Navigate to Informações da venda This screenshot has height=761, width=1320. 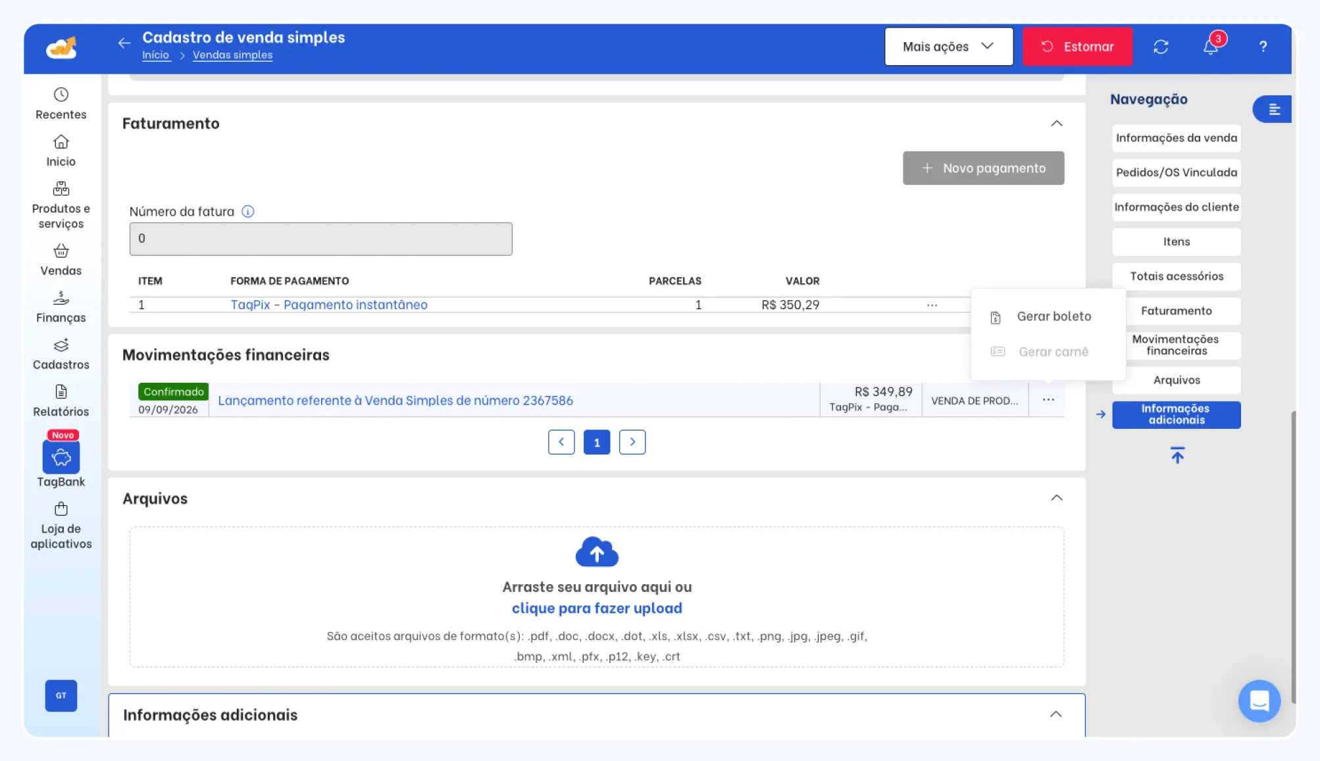pyautogui.click(x=1176, y=138)
